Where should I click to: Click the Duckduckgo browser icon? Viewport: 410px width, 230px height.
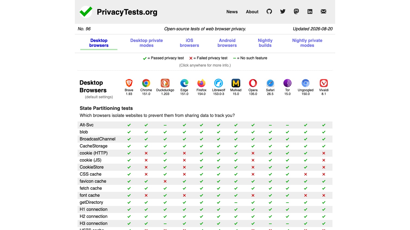coord(165,83)
